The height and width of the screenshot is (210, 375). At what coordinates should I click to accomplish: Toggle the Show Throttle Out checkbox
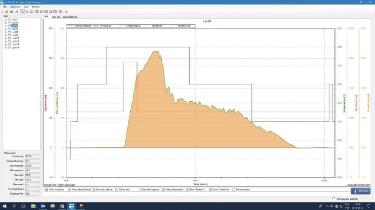tap(211, 190)
